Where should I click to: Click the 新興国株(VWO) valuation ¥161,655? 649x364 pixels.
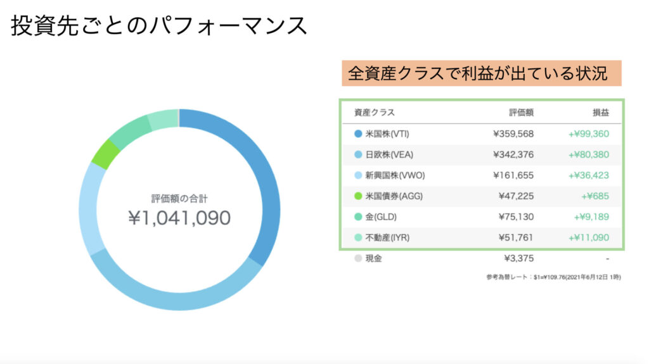(513, 175)
